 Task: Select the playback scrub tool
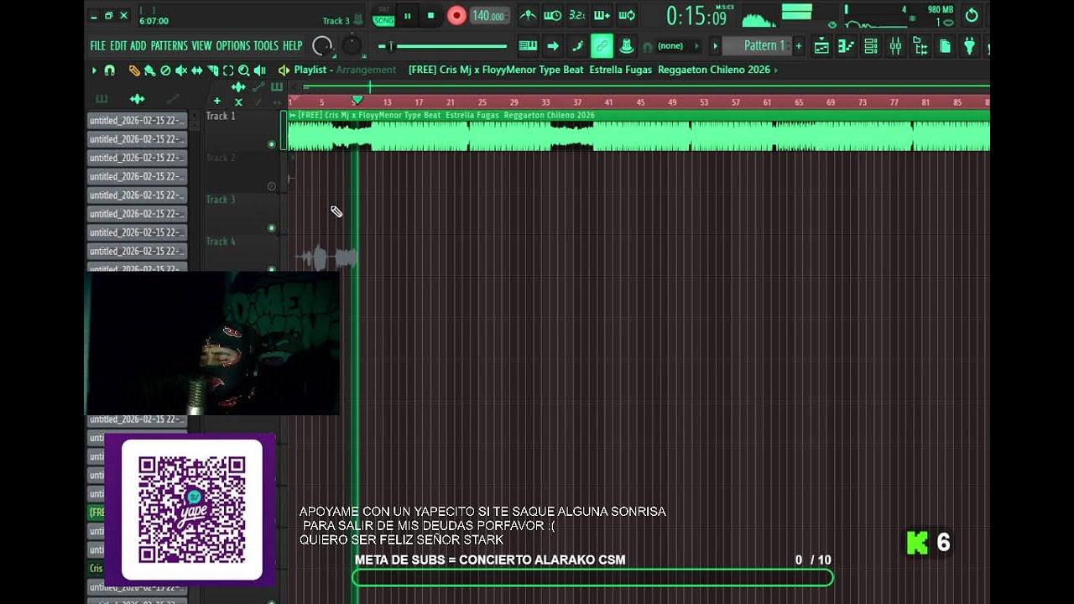coord(259,70)
